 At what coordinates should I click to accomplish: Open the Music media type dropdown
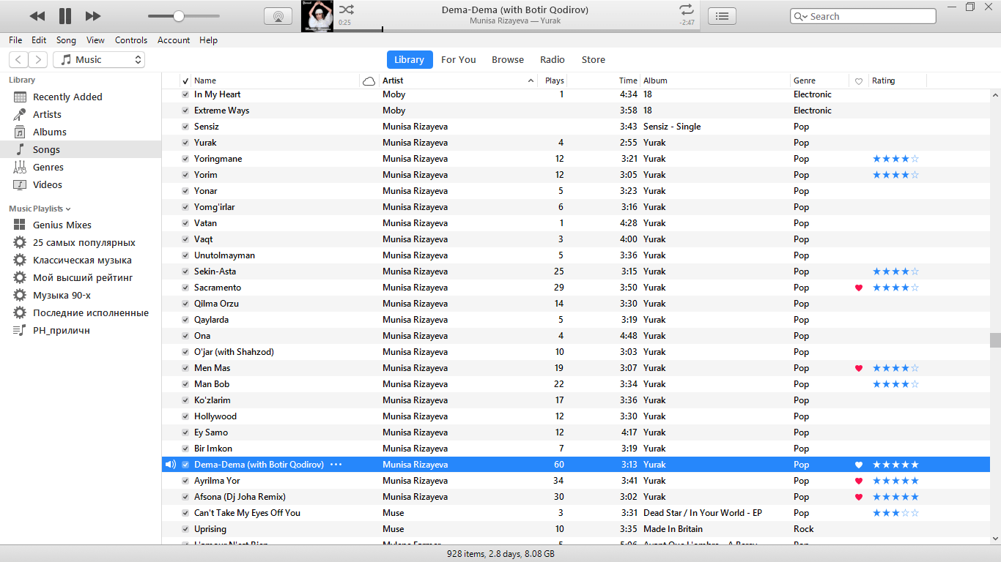tap(99, 60)
